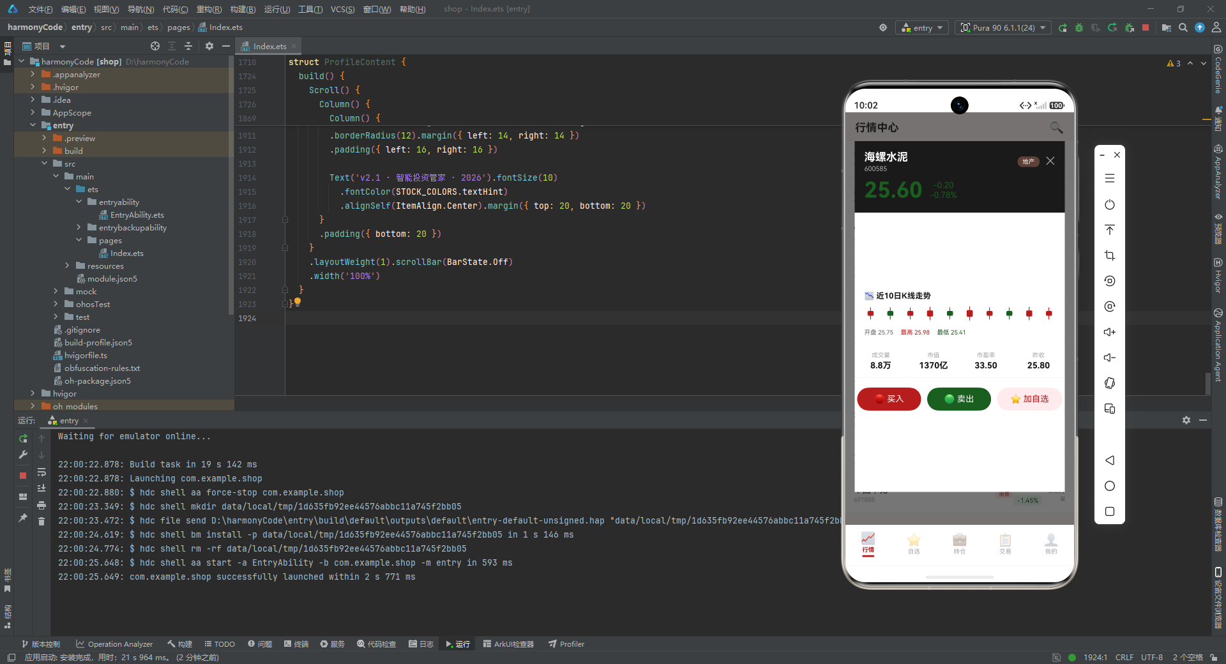Decrease emulator volume
The width and height of the screenshot is (1226, 664).
1110,358
